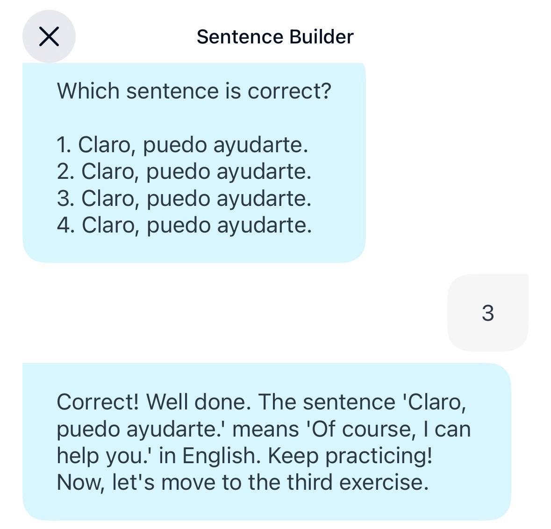Click the question "Which sentence is correct?"
The height and width of the screenshot is (529, 551).
[x=194, y=91]
